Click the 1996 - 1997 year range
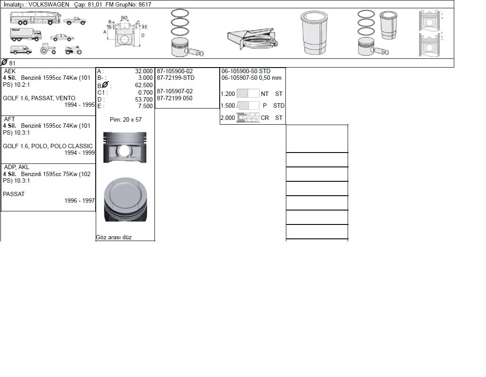Image resolution: width=486 pixels, height=377 pixels. click(x=79, y=200)
